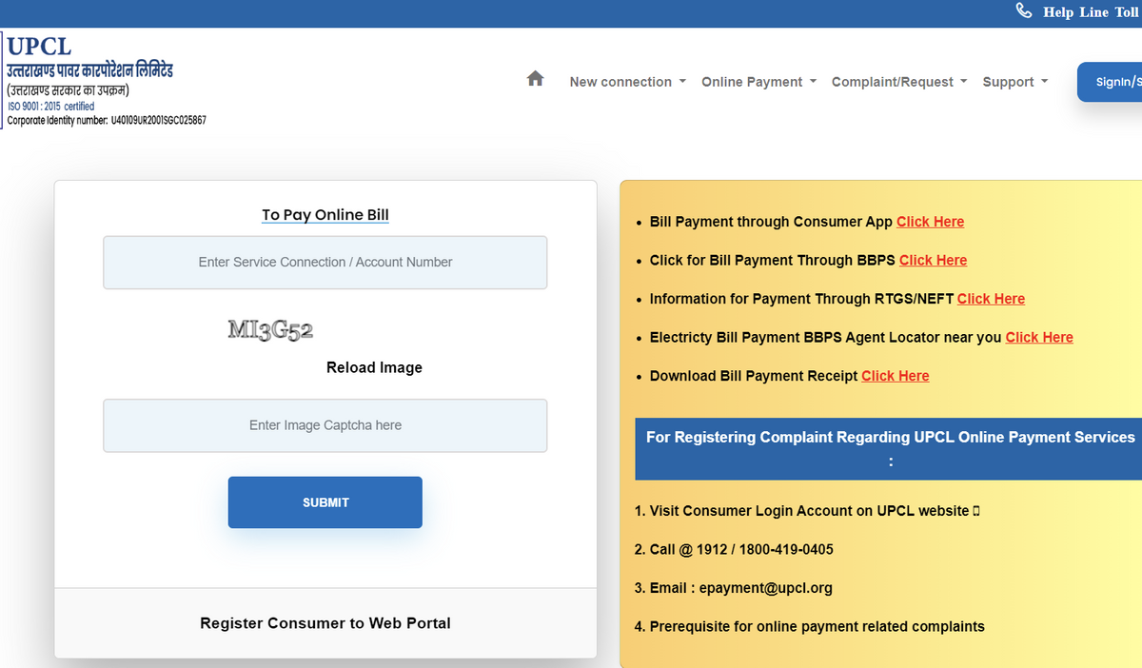The image size is (1142, 668).
Task: Open RTGS/NEFT payment information link
Action: click(991, 298)
